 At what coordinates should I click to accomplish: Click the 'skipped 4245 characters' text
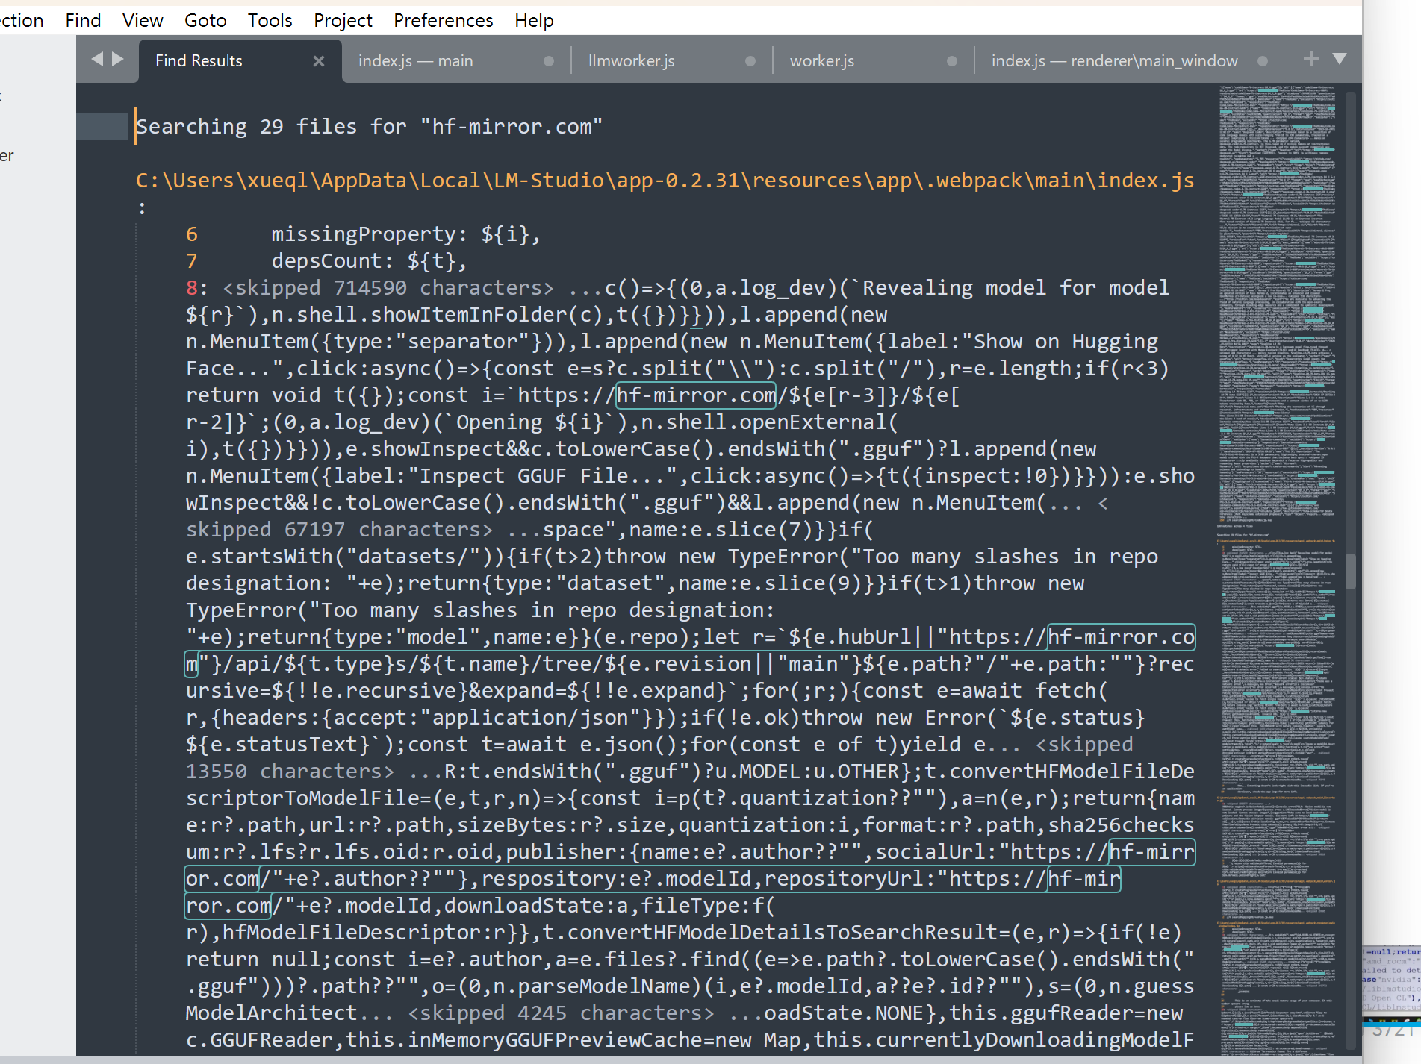tap(561, 1013)
